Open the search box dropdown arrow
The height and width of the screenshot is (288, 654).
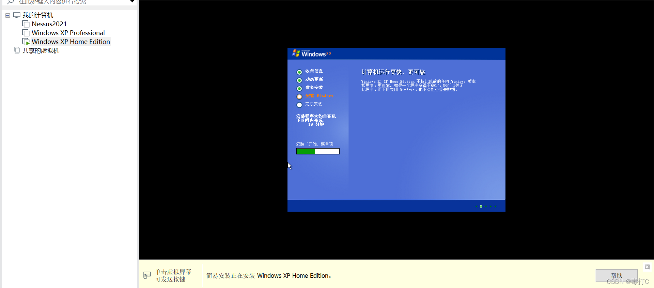coord(133,2)
